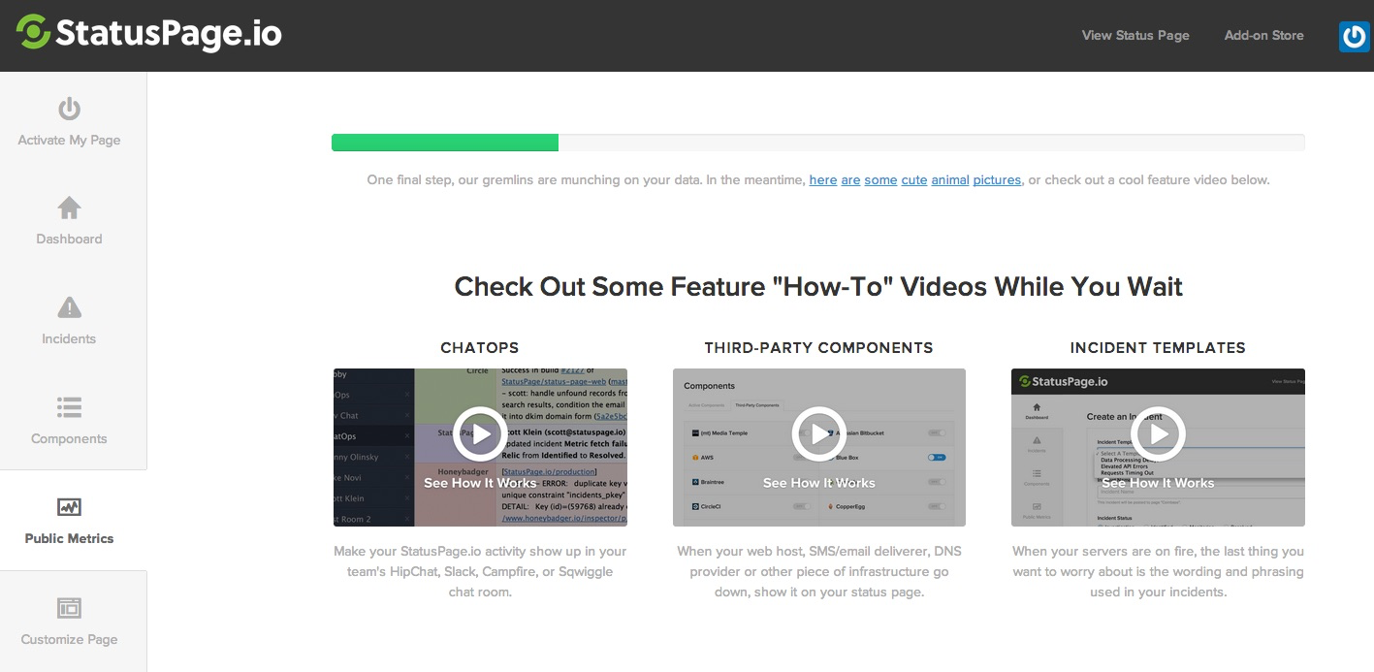
Task: Click ChatOps 'See How It Works' caption
Action: pos(480,483)
